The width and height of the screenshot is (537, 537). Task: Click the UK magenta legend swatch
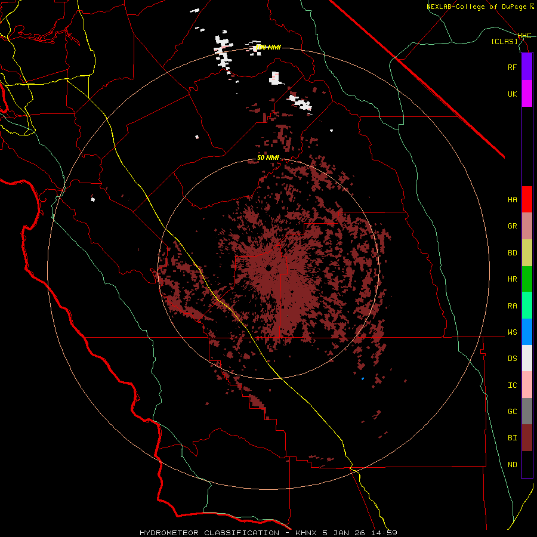[527, 94]
